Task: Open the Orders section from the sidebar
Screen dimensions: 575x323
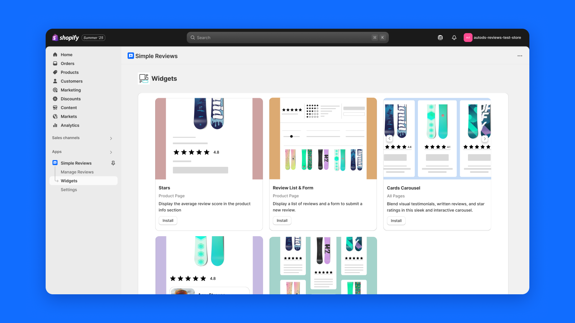Action: 55,63
